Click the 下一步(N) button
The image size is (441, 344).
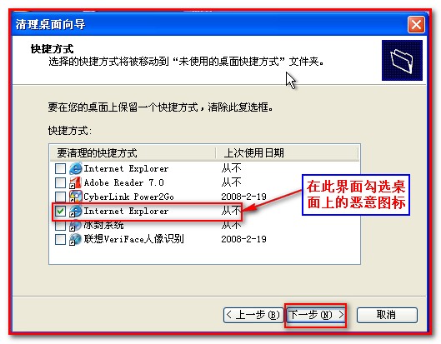tap(315, 315)
